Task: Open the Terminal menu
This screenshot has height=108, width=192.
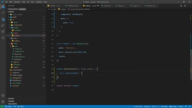Action: [x=39, y=2]
